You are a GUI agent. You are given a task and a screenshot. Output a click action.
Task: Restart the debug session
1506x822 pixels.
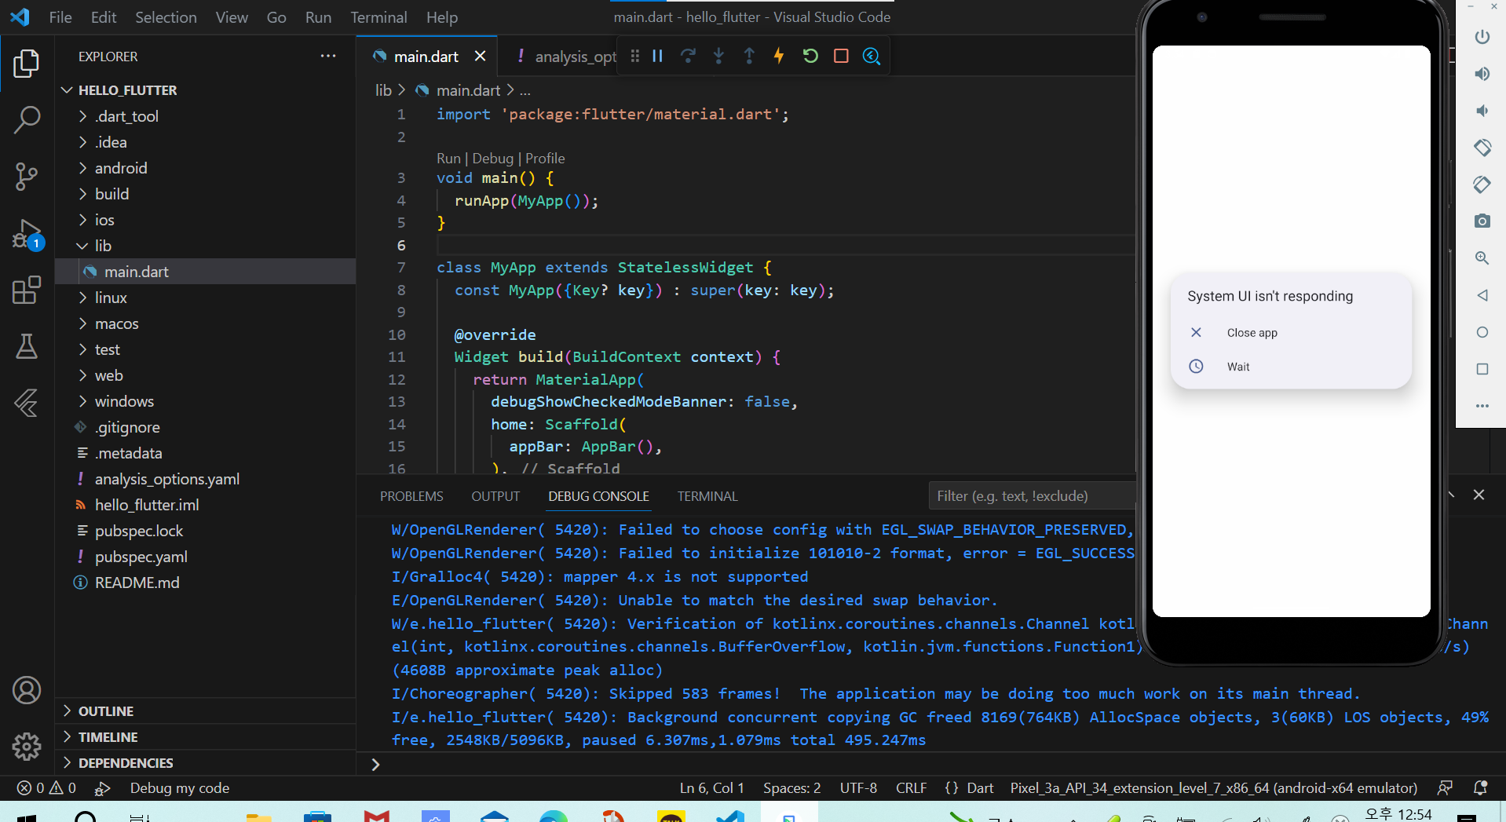point(810,56)
